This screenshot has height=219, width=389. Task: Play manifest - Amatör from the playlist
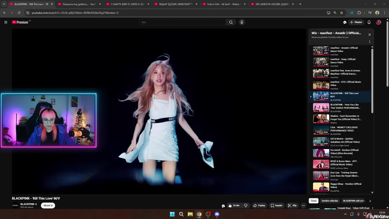point(340,51)
